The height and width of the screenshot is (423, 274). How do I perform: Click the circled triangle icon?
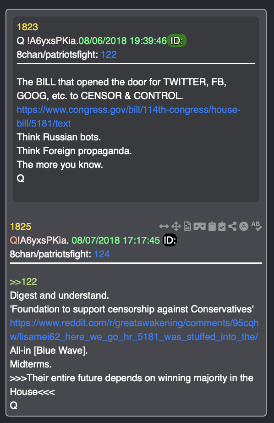pyautogui.click(x=244, y=226)
